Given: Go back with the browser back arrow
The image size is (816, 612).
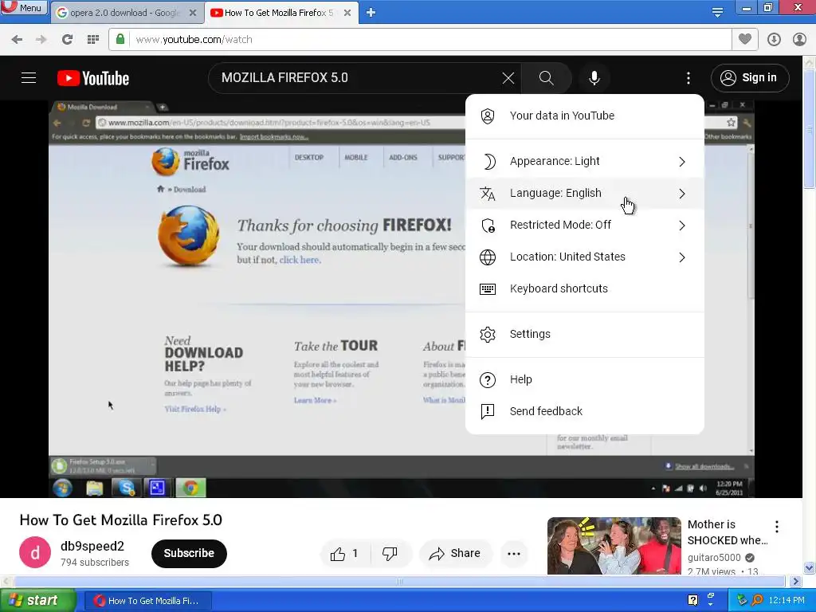Looking at the screenshot, I should pyautogui.click(x=17, y=40).
